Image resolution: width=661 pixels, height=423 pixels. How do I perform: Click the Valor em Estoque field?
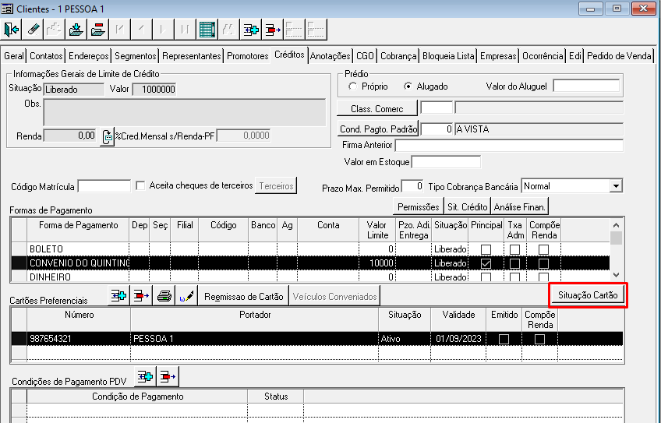(446, 162)
